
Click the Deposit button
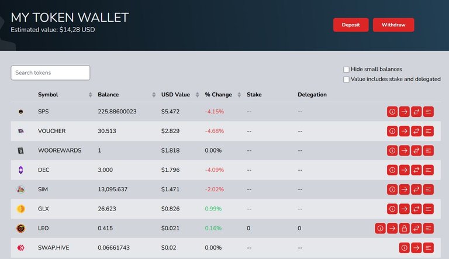point(351,25)
